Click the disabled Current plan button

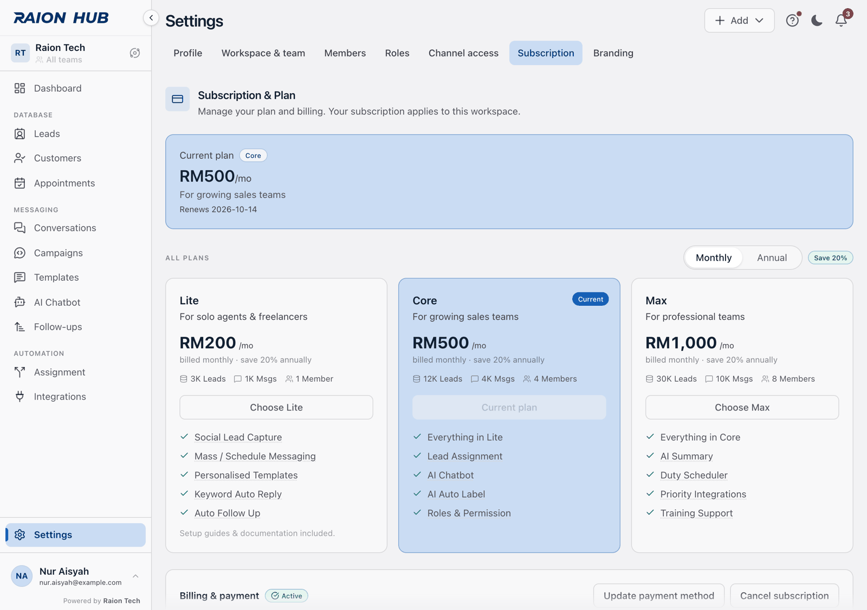509,408
